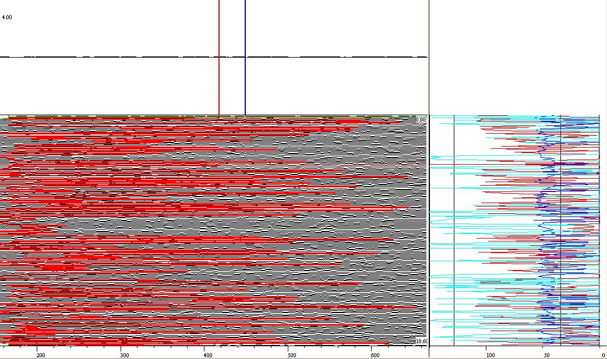Viewport: 607px width, 359px height.
Task: Click the 0 tick on right panel axis
Action: (x=602, y=355)
